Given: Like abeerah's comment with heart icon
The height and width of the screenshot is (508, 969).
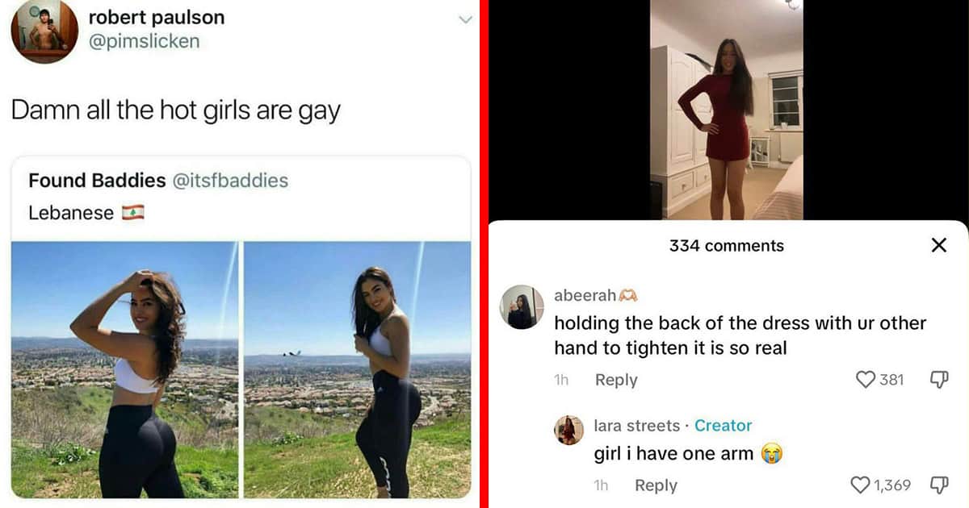Looking at the screenshot, I should pos(866,379).
